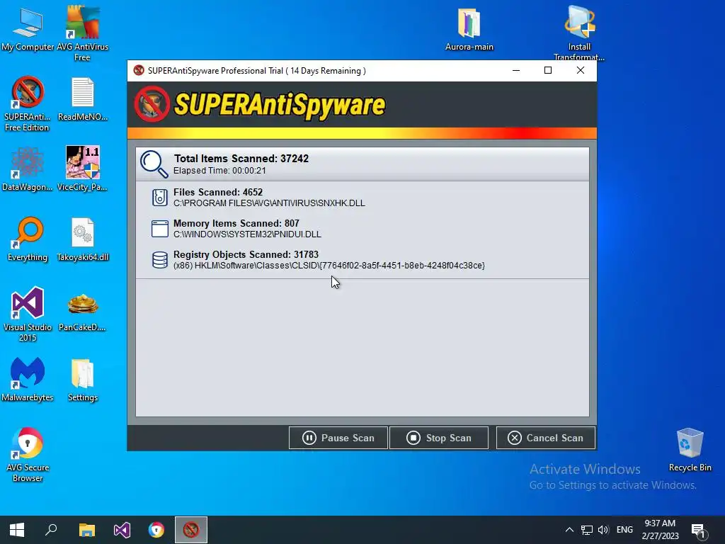
Task: Select the Settings folder on desktop
Action: (x=83, y=380)
